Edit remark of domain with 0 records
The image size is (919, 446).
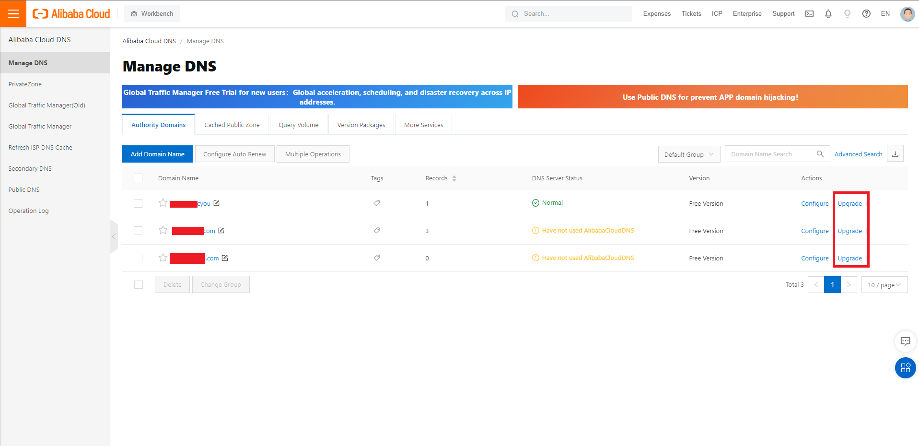click(x=225, y=258)
